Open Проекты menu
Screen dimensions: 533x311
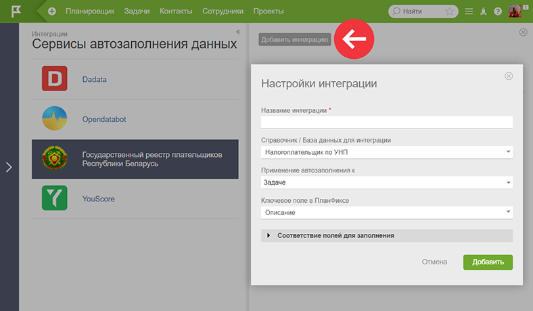pos(269,11)
